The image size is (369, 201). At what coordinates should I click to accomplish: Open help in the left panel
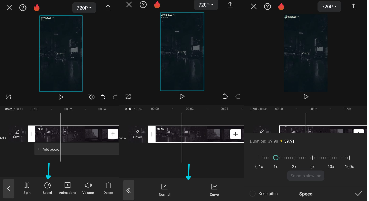pos(23,8)
